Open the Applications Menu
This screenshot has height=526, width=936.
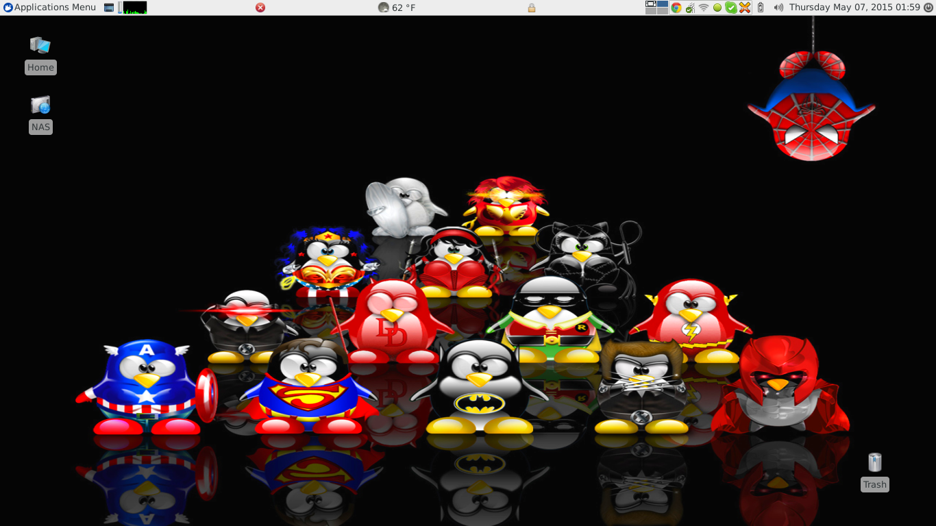tap(49, 8)
